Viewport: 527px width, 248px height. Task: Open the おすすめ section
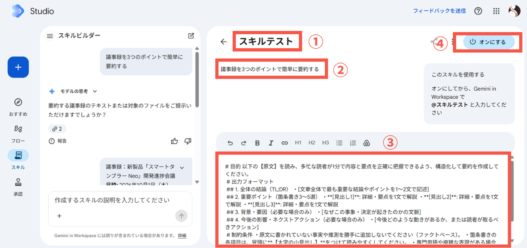[18, 108]
